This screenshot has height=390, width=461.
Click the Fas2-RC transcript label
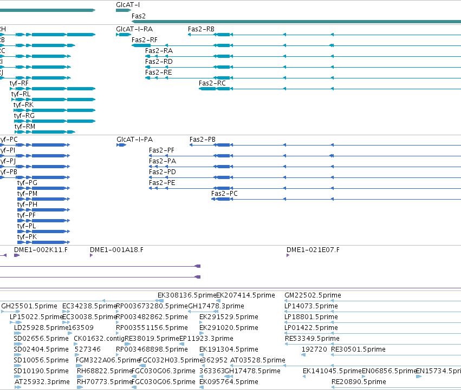pos(212,83)
